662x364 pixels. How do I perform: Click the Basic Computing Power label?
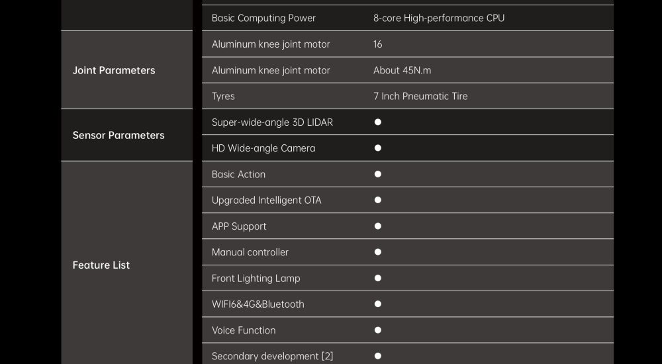263,18
